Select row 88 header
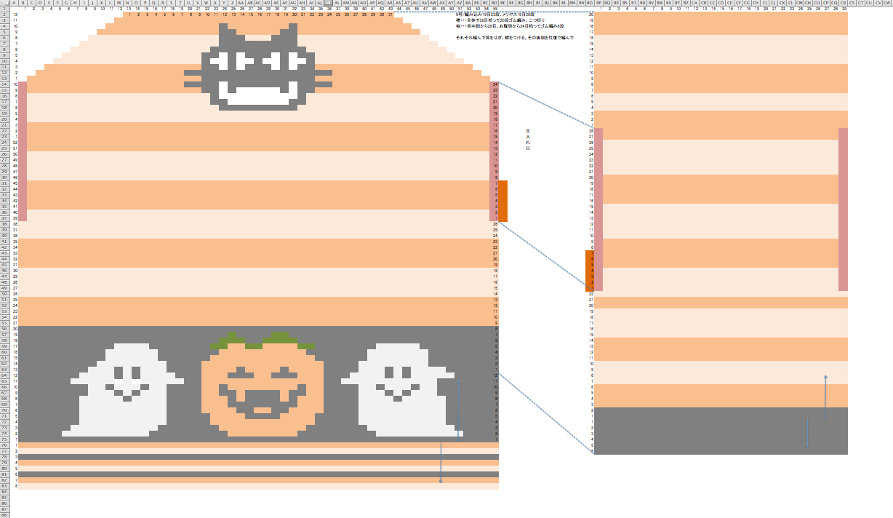The height and width of the screenshot is (518, 893). [4, 514]
